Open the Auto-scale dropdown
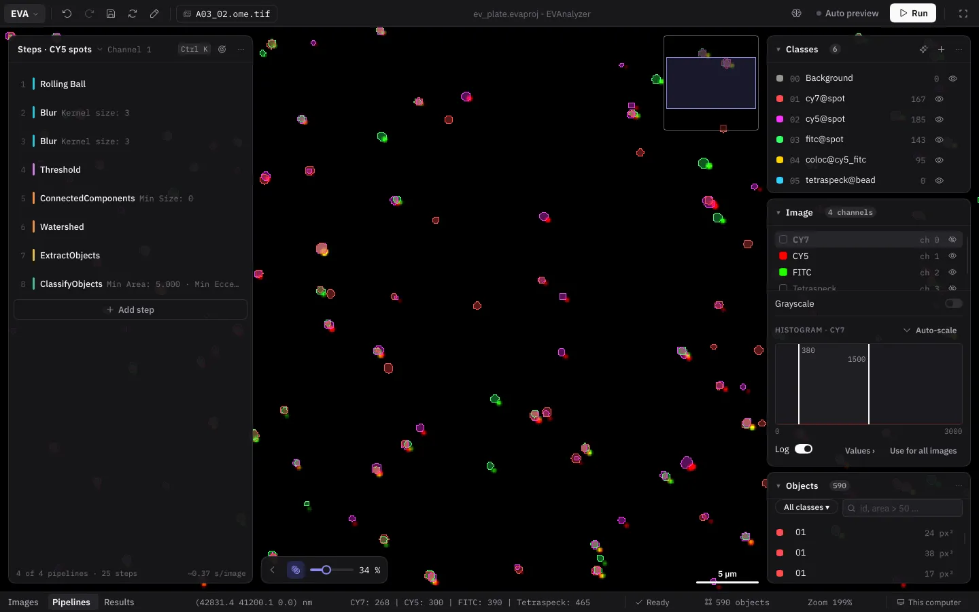The height and width of the screenshot is (612, 979). (929, 330)
